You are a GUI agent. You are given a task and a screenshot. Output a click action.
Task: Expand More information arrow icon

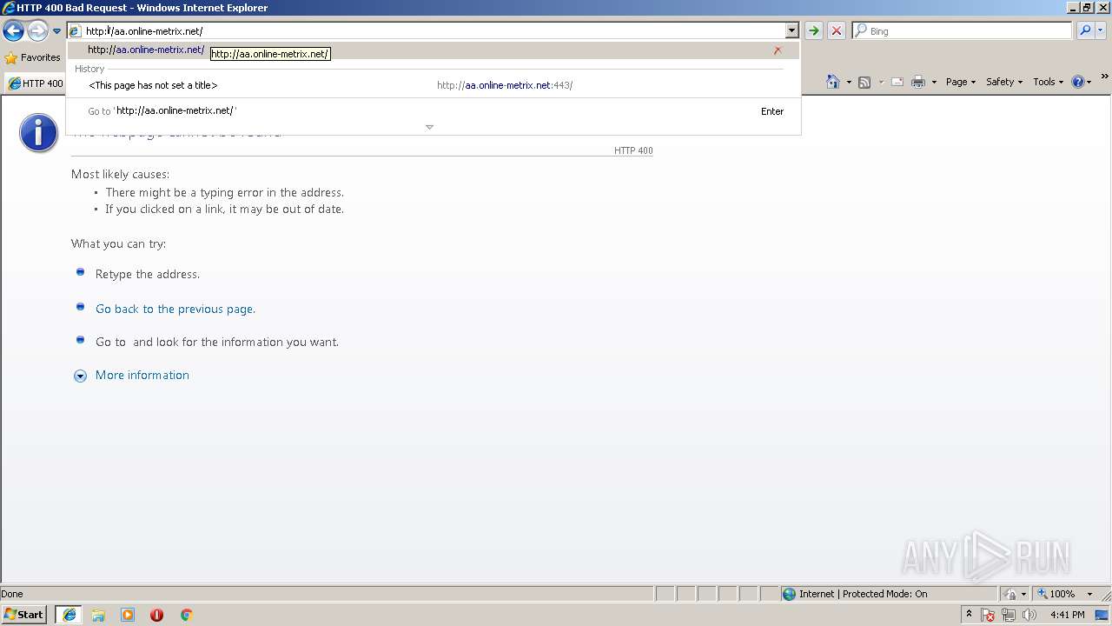(x=80, y=376)
